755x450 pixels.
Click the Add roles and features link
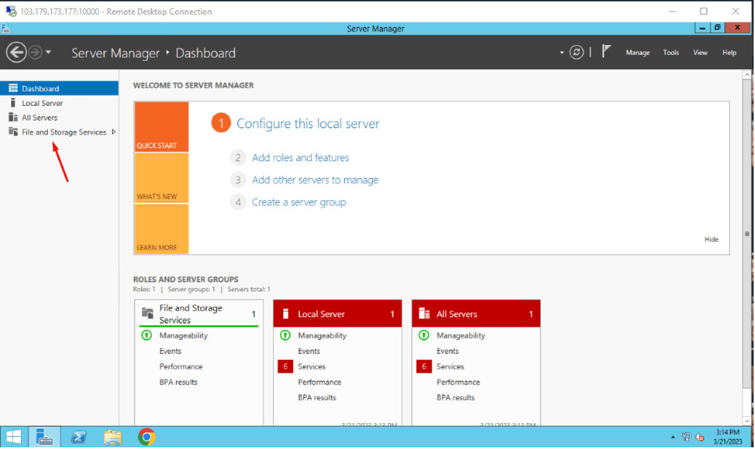[x=301, y=158]
